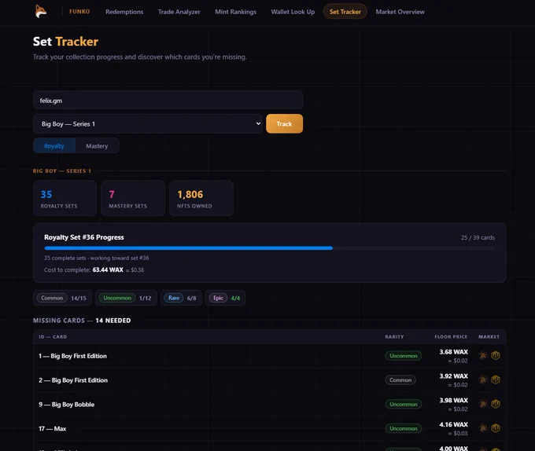Viewport: 535px width, 451px height.
Task: Click the "3.68 WAX" floor price
Action: (x=453, y=352)
